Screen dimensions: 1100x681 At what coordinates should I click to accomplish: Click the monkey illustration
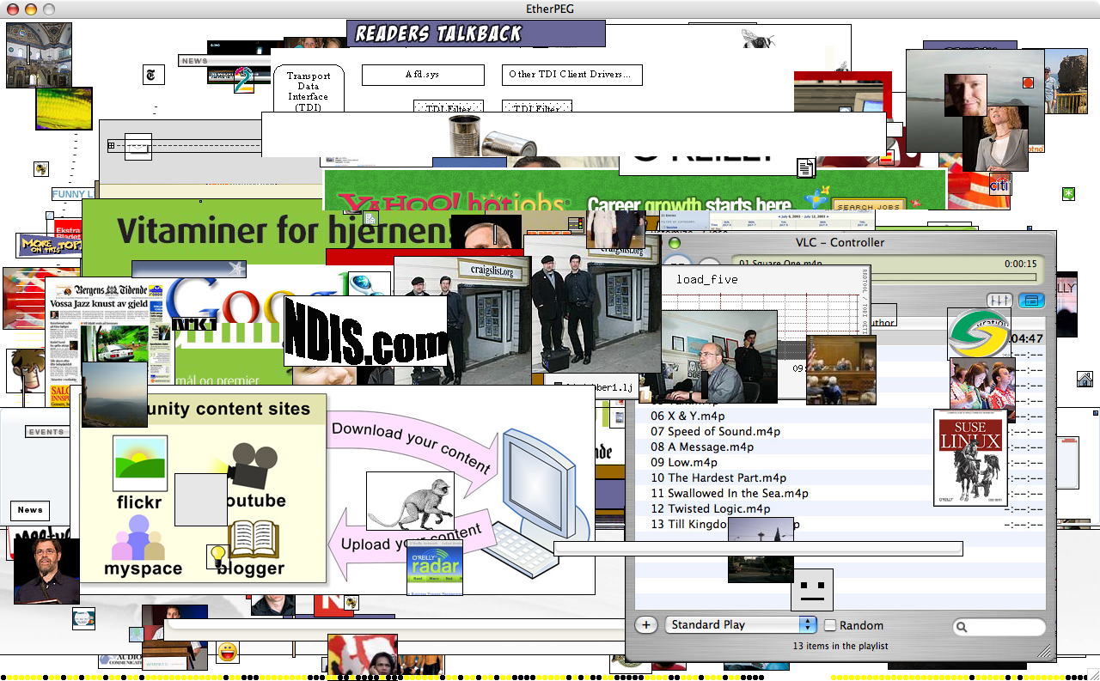coord(410,501)
